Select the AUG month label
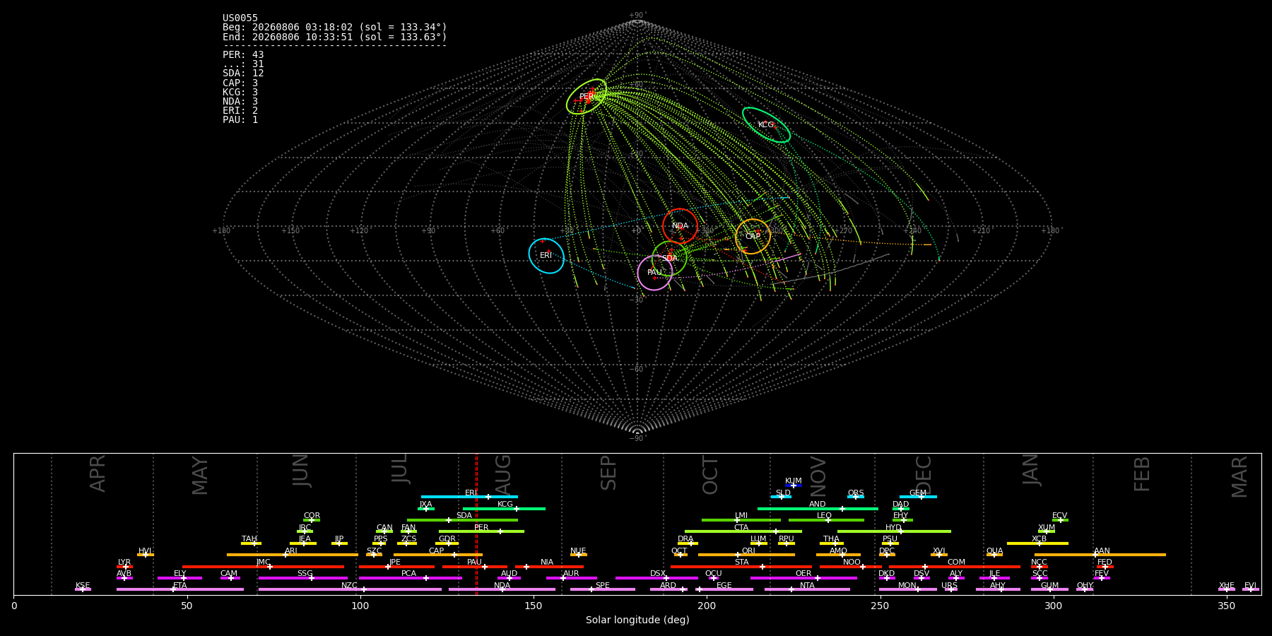Viewport: 1272px width, 636px height. (503, 474)
